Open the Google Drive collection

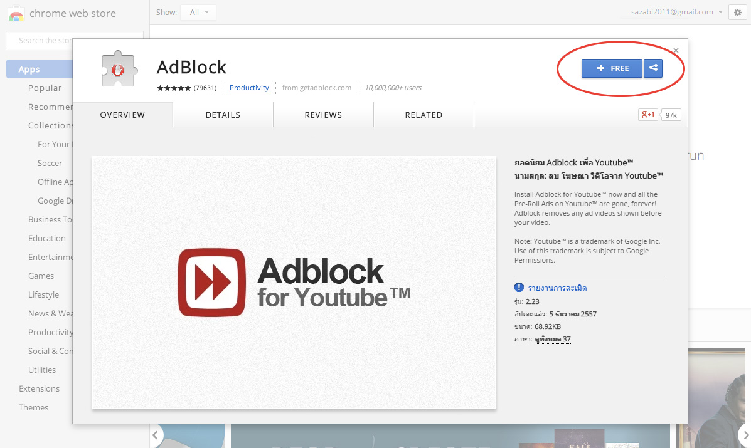pyautogui.click(x=55, y=201)
